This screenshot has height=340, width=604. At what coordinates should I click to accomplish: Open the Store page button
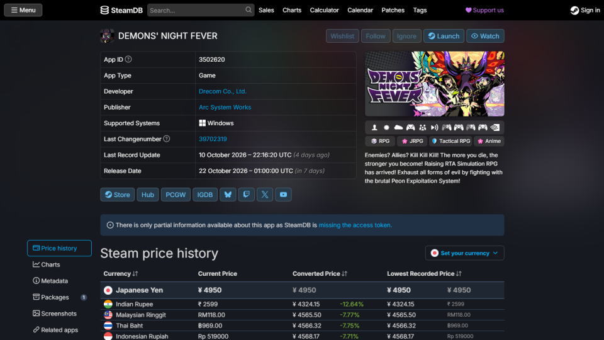pos(118,195)
